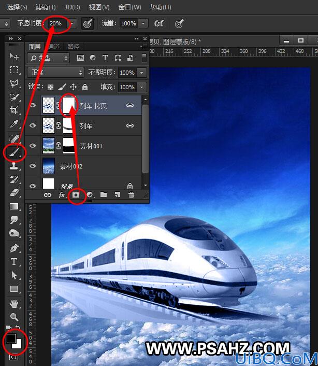Toggle the layer filter switch

point(144,58)
